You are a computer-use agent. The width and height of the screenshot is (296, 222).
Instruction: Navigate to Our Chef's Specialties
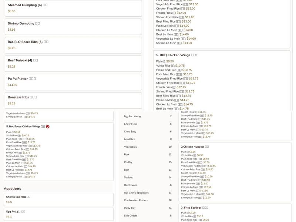pyautogui.click(x=148, y=193)
